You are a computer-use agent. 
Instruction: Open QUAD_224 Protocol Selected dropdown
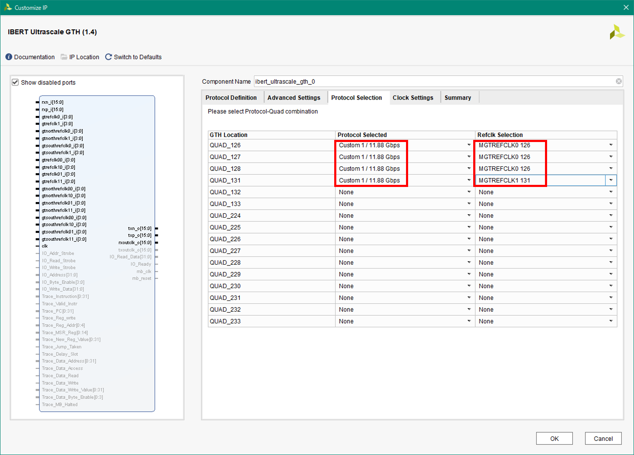(x=469, y=216)
